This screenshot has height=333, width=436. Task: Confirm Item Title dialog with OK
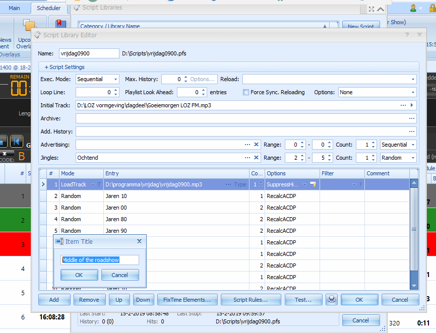79,275
